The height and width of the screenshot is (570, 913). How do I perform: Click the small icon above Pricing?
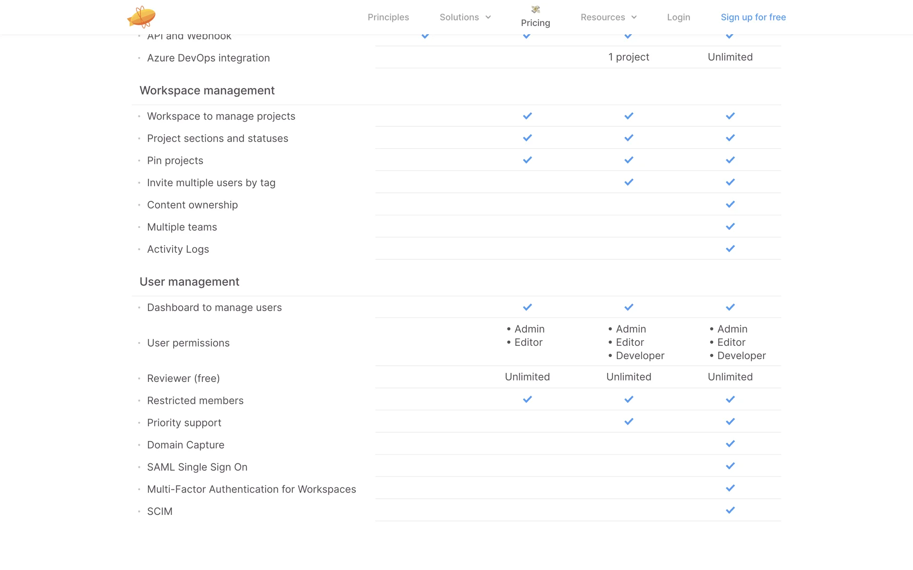pyautogui.click(x=535, y=9)
